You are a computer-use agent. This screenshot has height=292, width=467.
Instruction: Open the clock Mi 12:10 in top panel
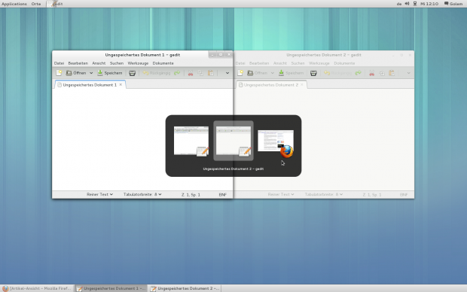[x=429, y=4]
